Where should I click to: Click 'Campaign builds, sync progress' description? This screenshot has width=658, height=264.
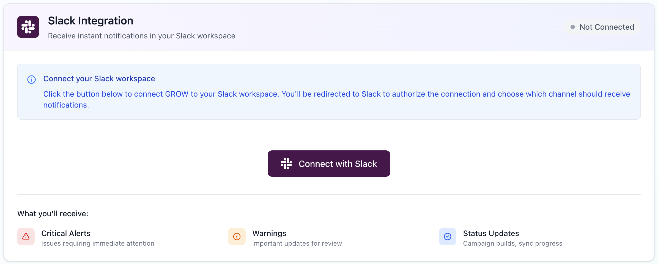coord(512,243)
